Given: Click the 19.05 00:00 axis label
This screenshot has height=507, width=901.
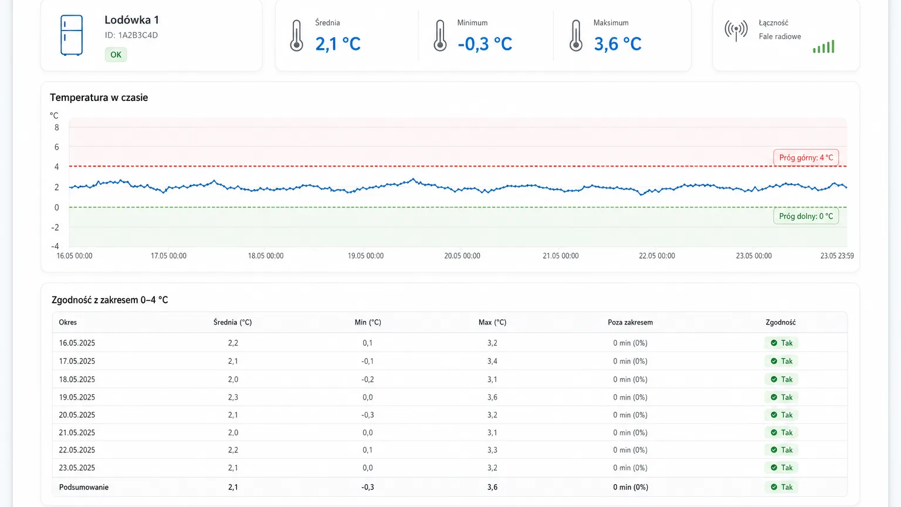Looking at the screenshot, I should point(365,256).
